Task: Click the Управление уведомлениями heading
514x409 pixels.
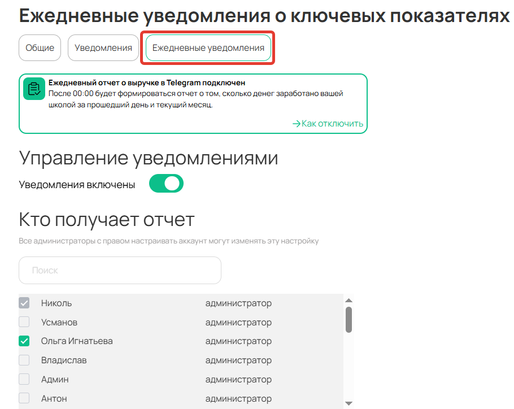Action: click(x=149, y=158)
